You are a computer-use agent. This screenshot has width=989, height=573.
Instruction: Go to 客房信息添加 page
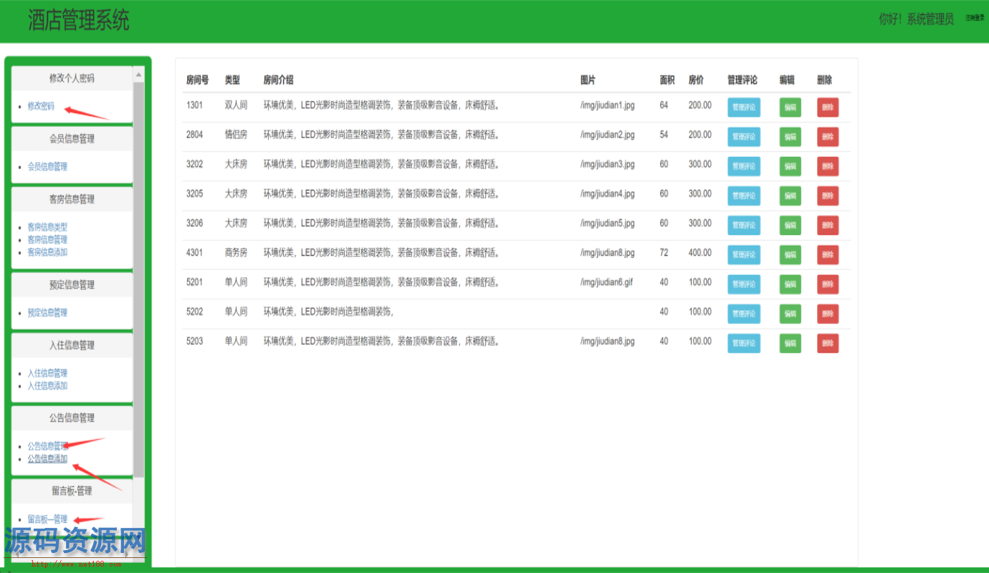pos(47,252)
